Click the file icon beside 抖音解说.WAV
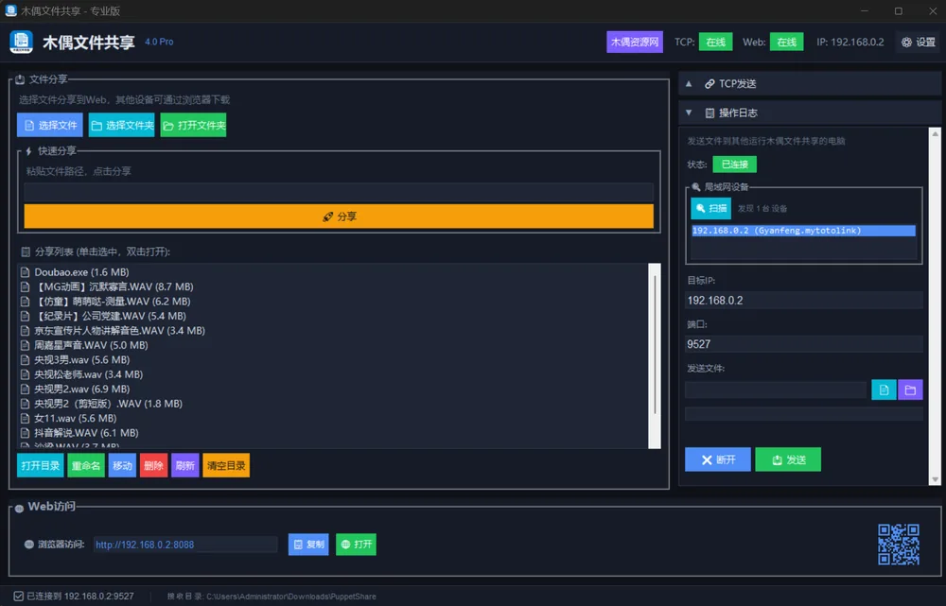 tap(26, 433)
